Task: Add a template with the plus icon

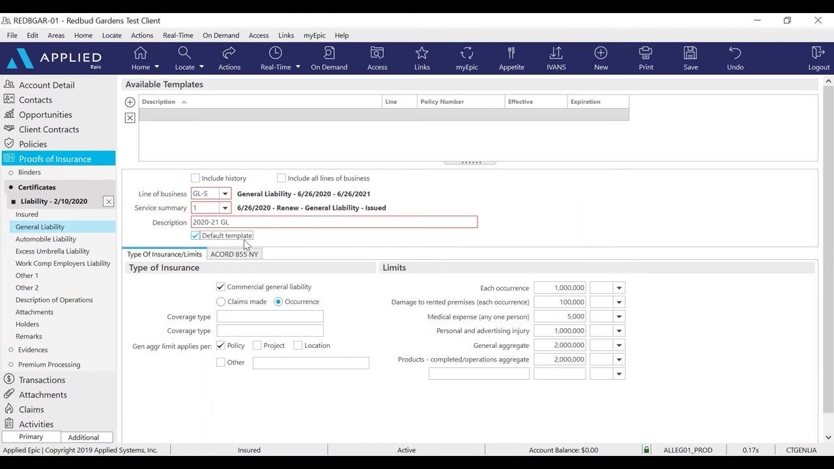Action: pyautogui.click(x=130, y=102)
